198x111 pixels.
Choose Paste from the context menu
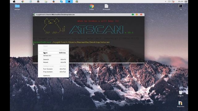[54, 53]
